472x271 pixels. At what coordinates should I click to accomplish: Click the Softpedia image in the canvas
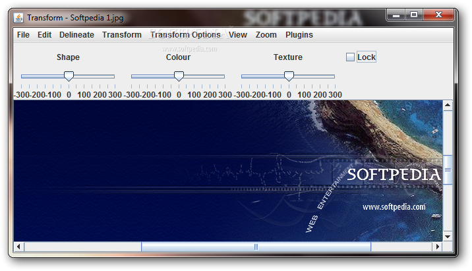(x=228, y=171)
